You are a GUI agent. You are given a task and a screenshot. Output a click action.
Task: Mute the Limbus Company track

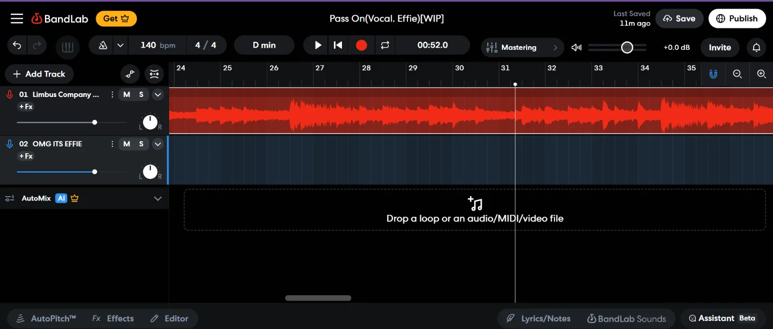coord(127,95)
